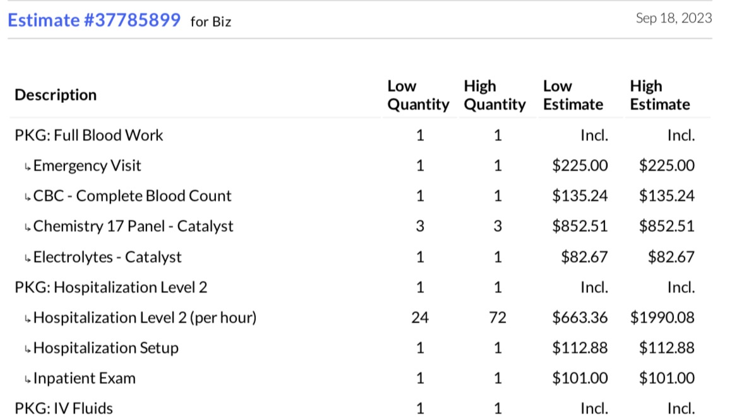Click the arrow icon before CBC - Complete Blood Count

coord(28,197)
